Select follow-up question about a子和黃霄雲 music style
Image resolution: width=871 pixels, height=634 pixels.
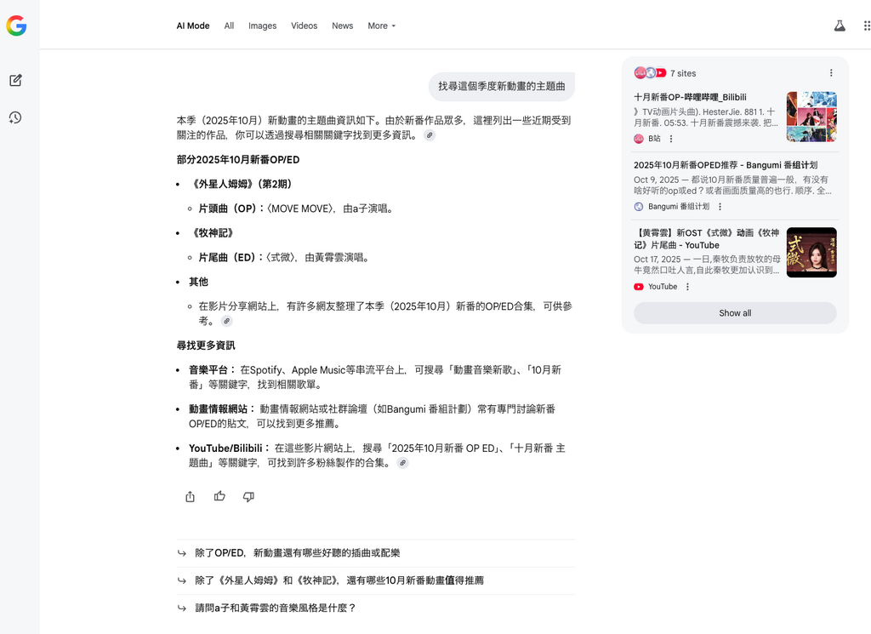click(x=276, y=608)
